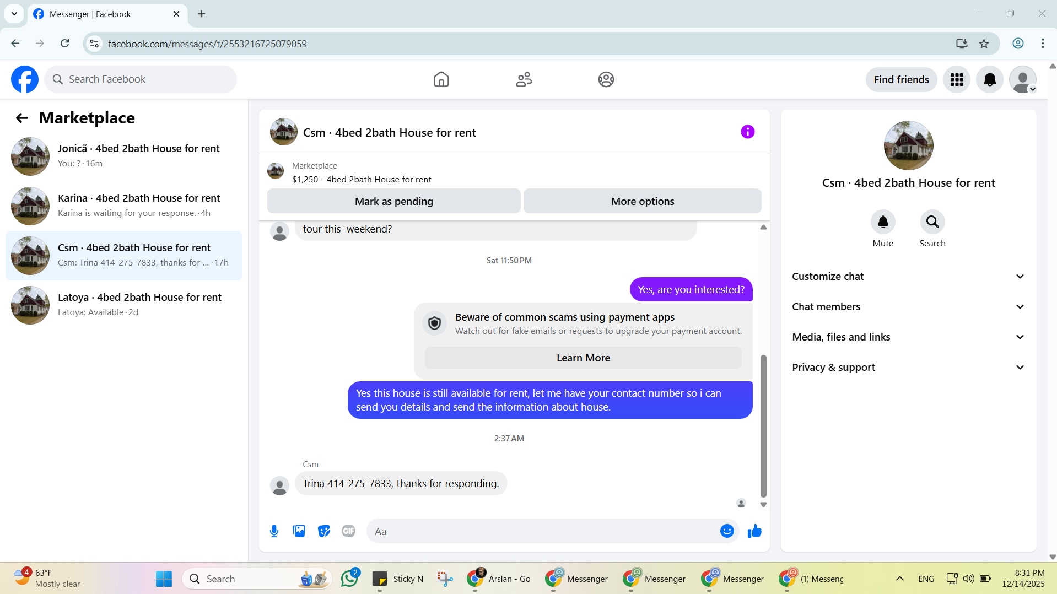This screenshot has width=1057, height=594.
Task: Click the large listing photo in right panel
Action: pos(908,145)
